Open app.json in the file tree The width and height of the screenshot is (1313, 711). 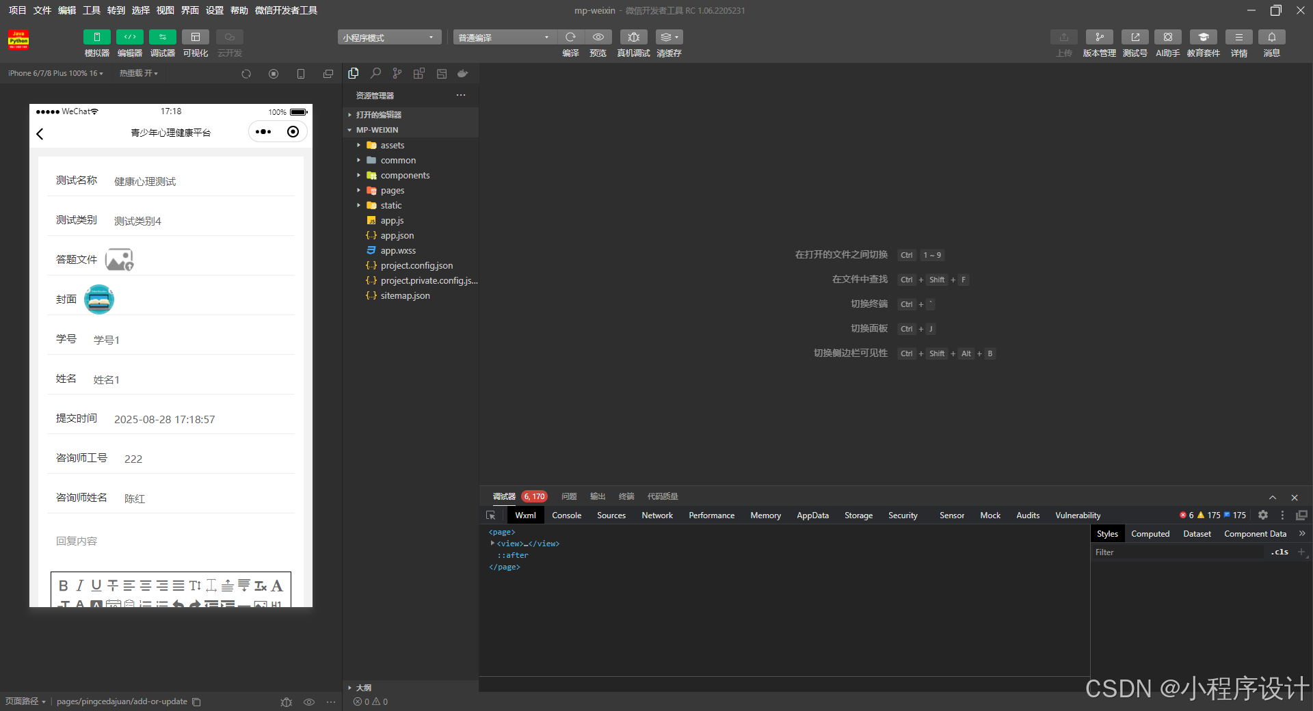[397, 236]
